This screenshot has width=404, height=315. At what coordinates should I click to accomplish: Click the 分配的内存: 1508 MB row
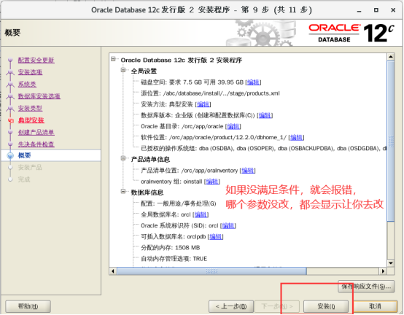click(x=171, y=248)
